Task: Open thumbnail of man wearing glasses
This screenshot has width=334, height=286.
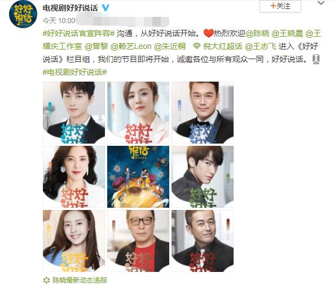Action: pyautogui.click(x=138, y=241)
